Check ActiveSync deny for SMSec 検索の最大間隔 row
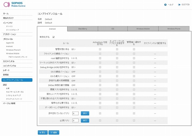Viewport: 192px width, 136px height. pos(100,85)
